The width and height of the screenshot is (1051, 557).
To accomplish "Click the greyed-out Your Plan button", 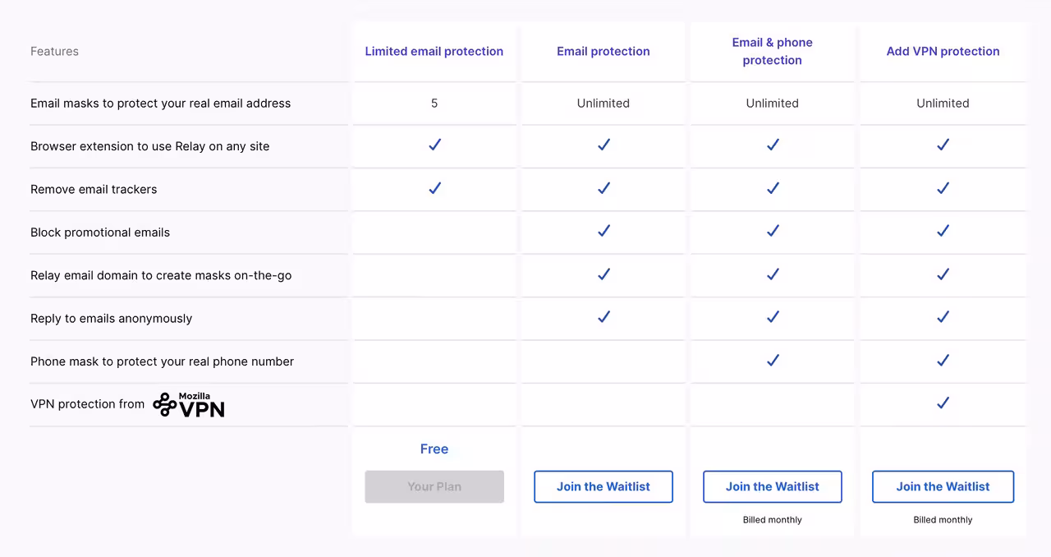I will point(434,486).
